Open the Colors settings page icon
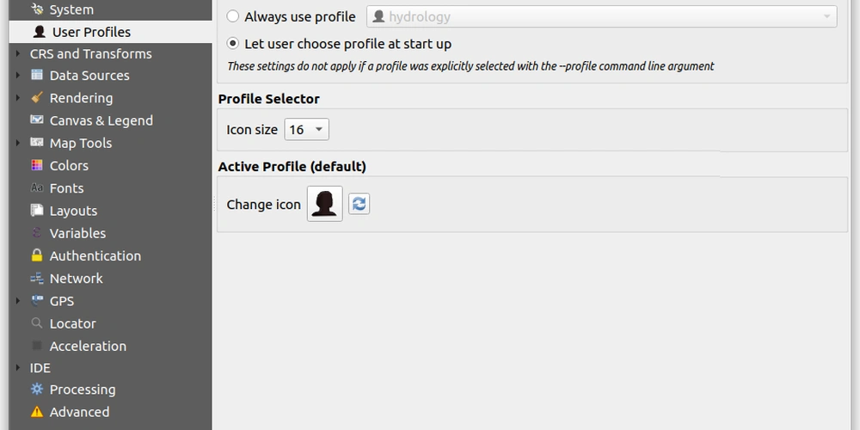 pos(37,165)
